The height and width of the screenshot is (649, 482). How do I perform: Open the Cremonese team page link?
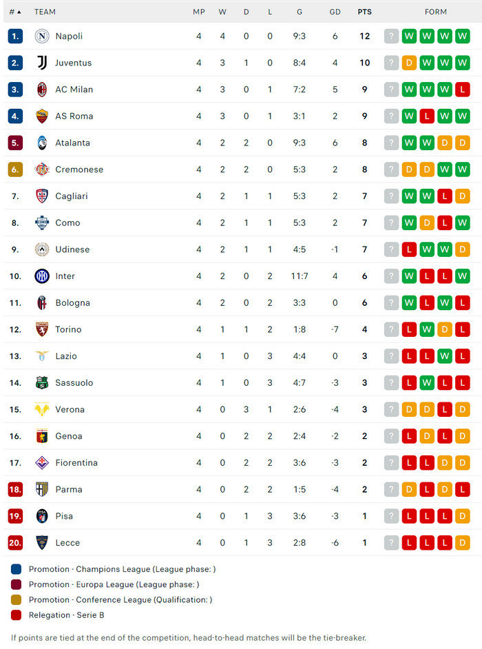tap(79, 169)
